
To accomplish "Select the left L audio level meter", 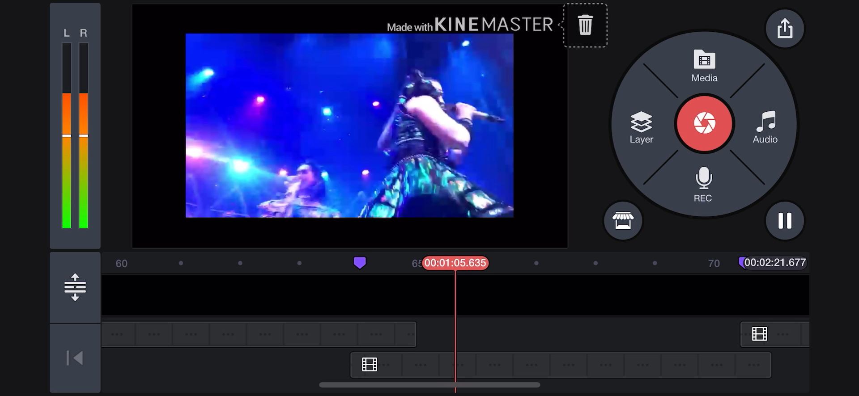I will point(67,135).
